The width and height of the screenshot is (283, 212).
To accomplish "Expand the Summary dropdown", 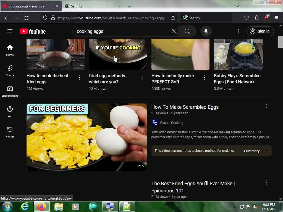I will [255, 151].
